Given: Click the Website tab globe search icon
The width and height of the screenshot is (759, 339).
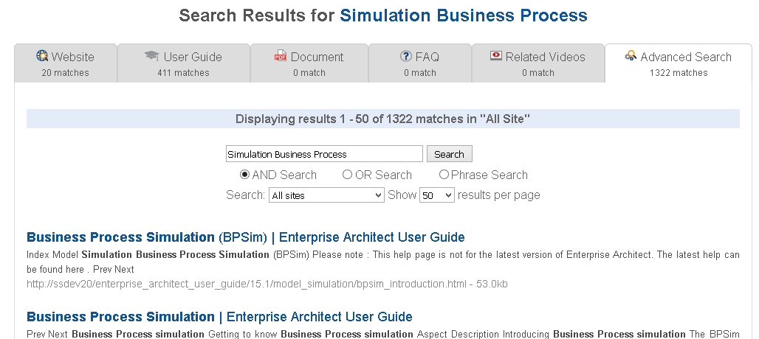Looking at the screenshot, I should coord(42,56).
